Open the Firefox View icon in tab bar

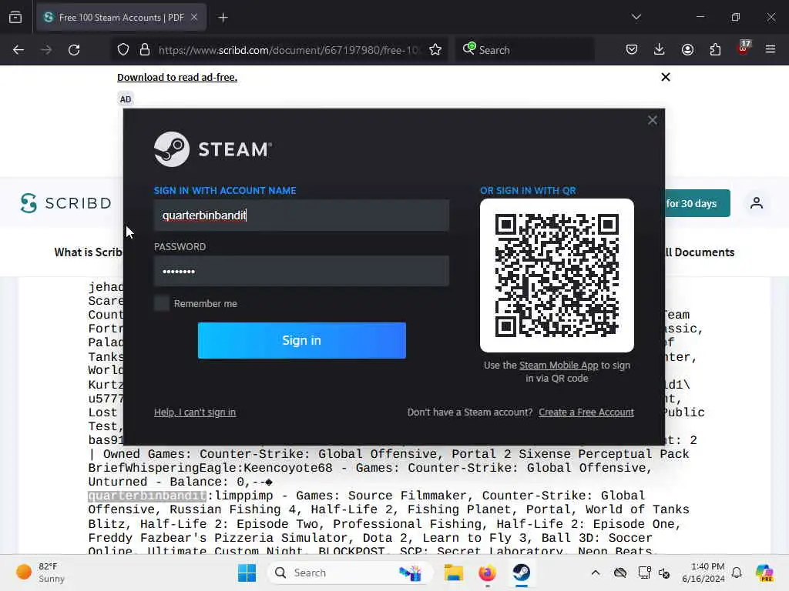pyautogui.click(x=15, y=18)
